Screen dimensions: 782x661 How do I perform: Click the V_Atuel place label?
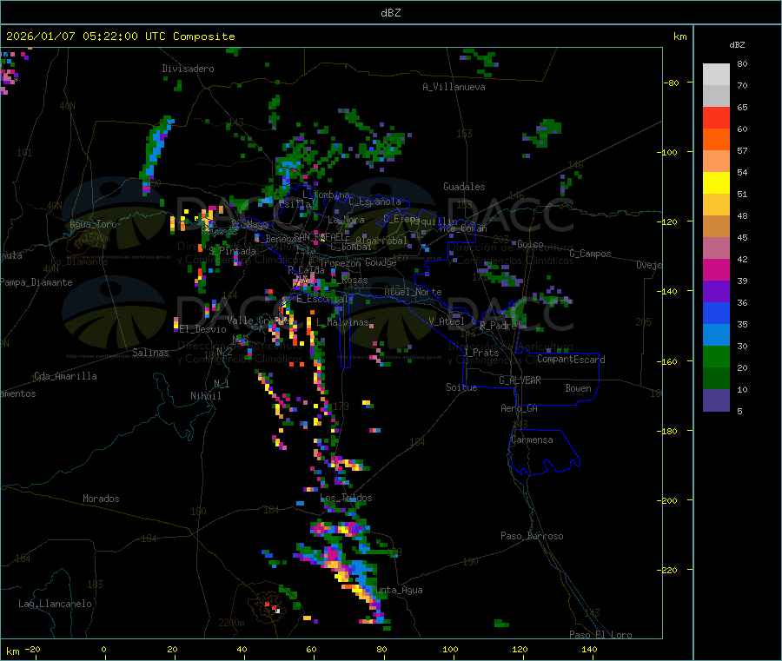[447, 321]
